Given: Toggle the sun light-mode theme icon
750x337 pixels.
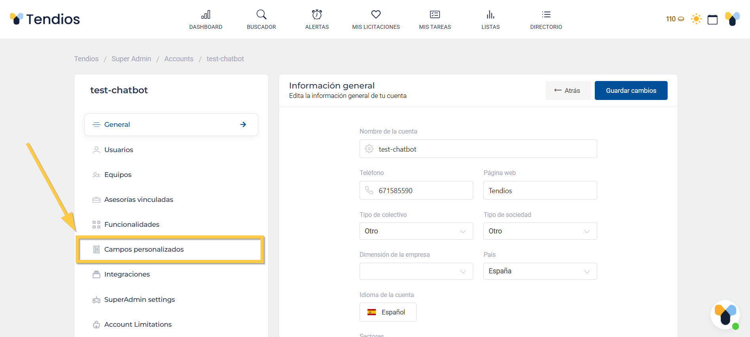Looking at the screenshot, I should tap(696, 19).
